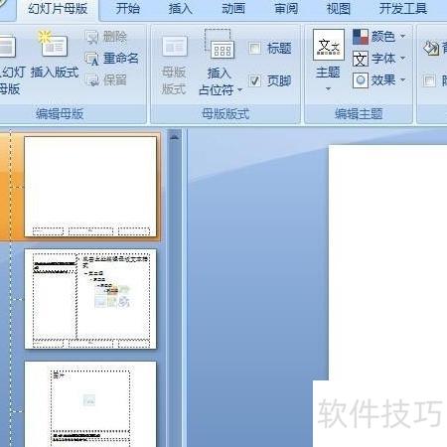Select the picture layout thumbnail at bottom
Screen dimensions: 447x447
tap(90, 404)
